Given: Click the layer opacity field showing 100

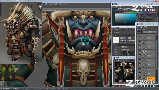Looking at the screenshot, I should (x=140, y=32).
